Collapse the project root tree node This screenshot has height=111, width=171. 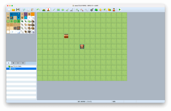(x=7, y=66)
